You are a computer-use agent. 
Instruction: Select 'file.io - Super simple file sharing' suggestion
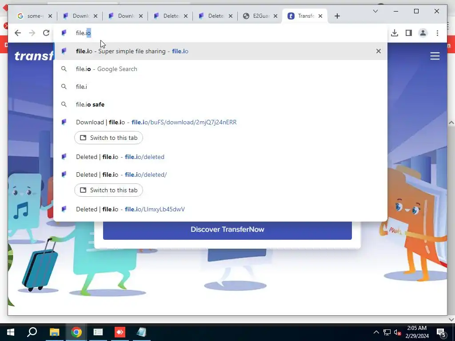[x=220, y=51]
